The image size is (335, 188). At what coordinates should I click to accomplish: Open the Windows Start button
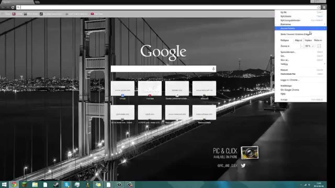tap(4, 185)
